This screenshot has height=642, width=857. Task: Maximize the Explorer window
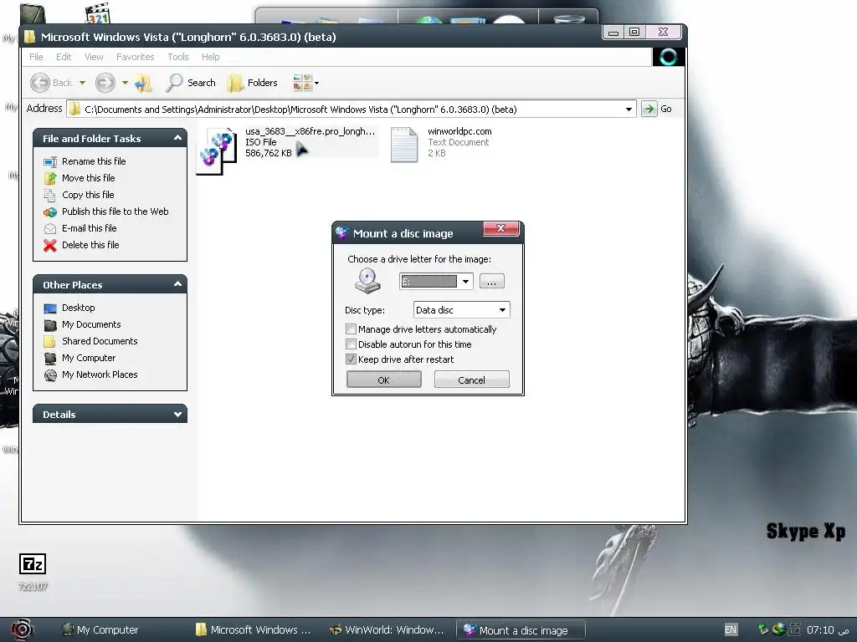(x=634, y=33)
